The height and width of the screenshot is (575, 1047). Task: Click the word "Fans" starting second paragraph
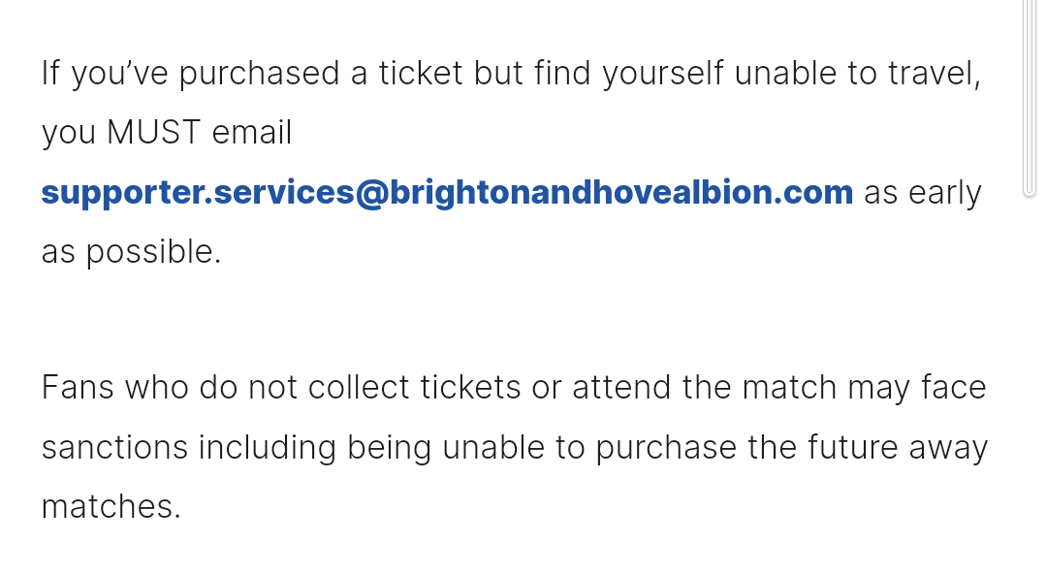coord(78,387)
